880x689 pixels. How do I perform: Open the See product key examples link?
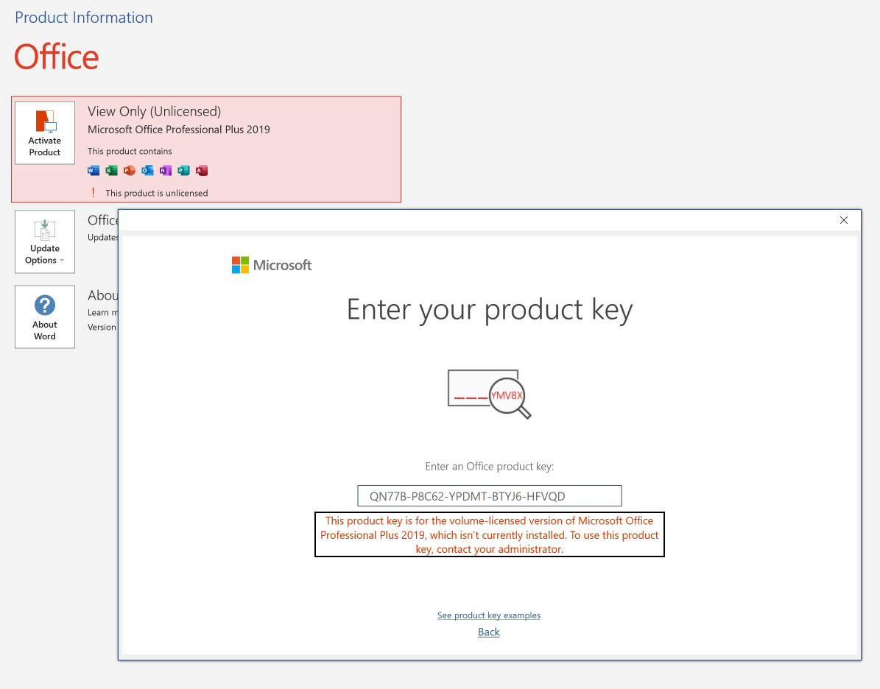(489, 615)
